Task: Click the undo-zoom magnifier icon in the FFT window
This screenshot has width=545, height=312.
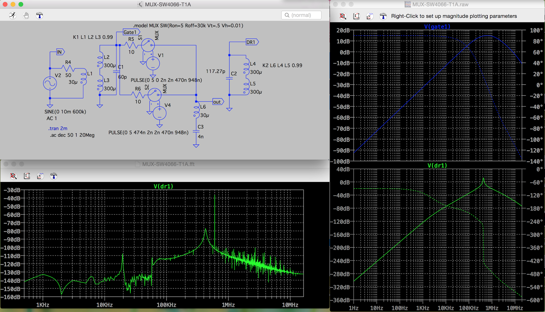Action: pyautogui.click(x=13, y=176)
